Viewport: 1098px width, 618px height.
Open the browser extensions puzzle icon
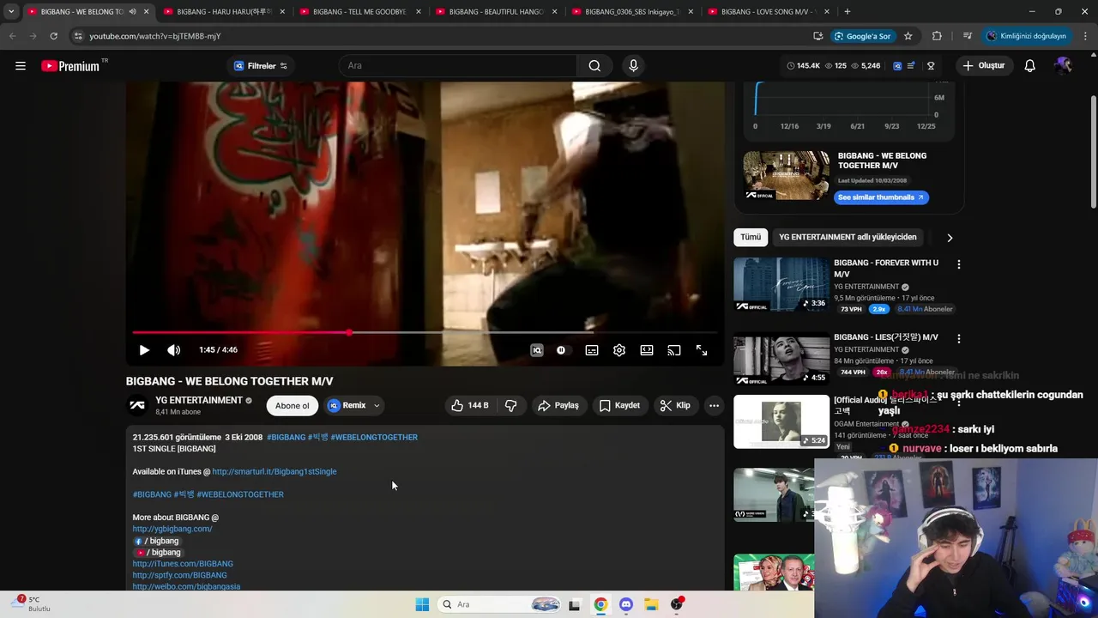937,36
